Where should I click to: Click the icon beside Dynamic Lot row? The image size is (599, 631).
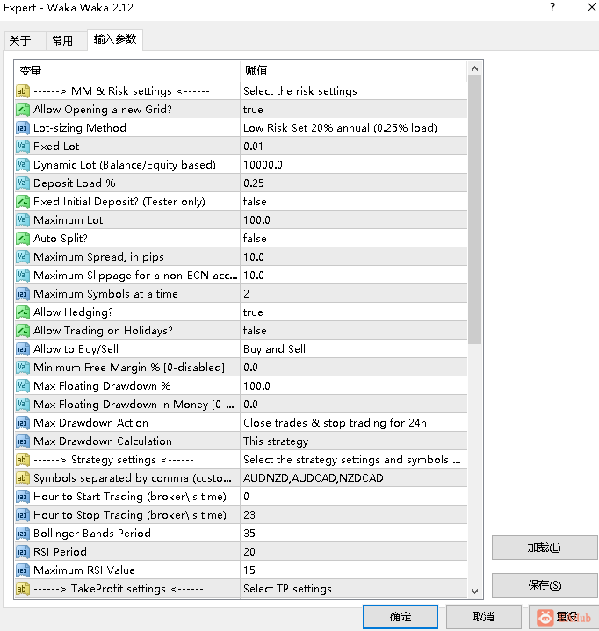(23, 165)
